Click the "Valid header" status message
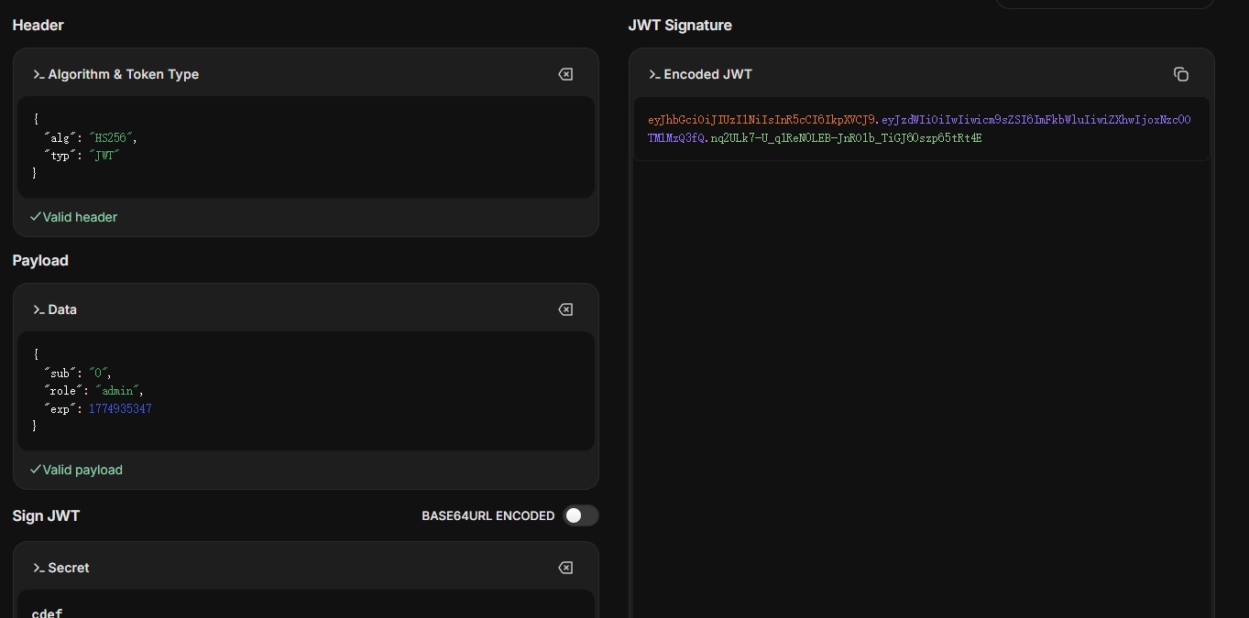Viewport: 1249px width, 618px height. click(x=73, y=217)
